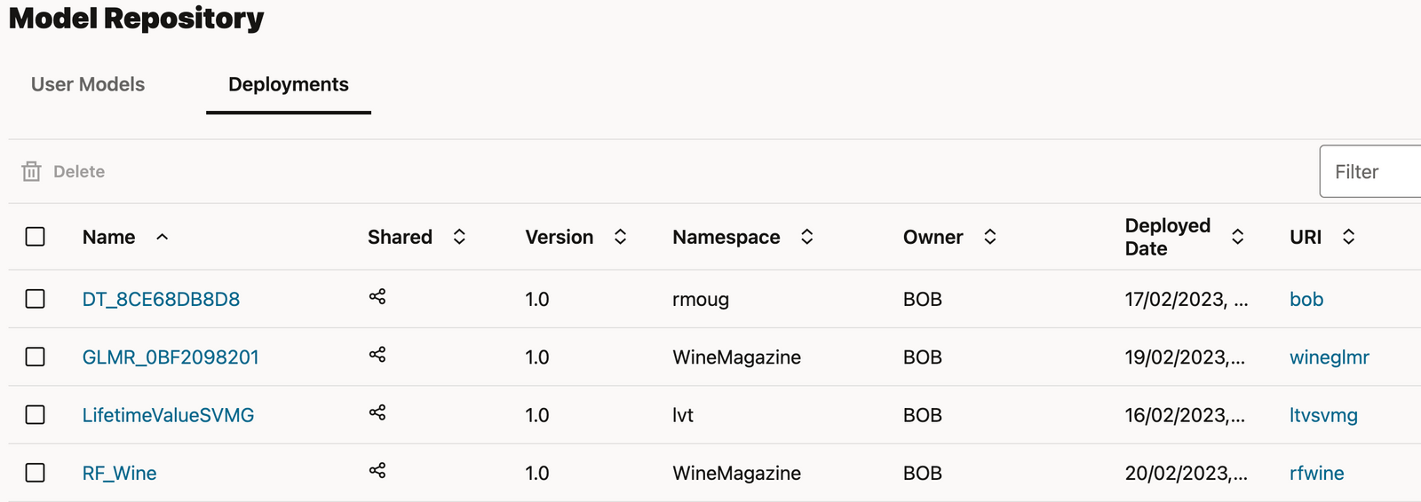
Task: Sort by the Owner column arrows
Action: coord(990,237)
